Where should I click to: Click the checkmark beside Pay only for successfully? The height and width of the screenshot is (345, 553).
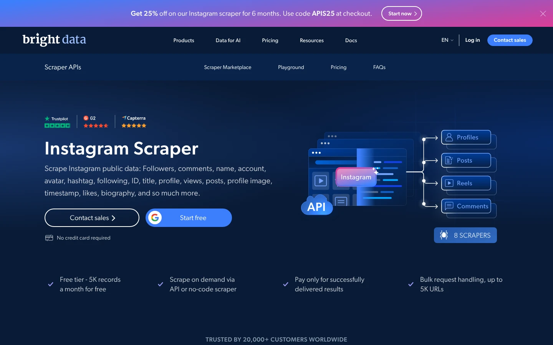click(286, 284)
